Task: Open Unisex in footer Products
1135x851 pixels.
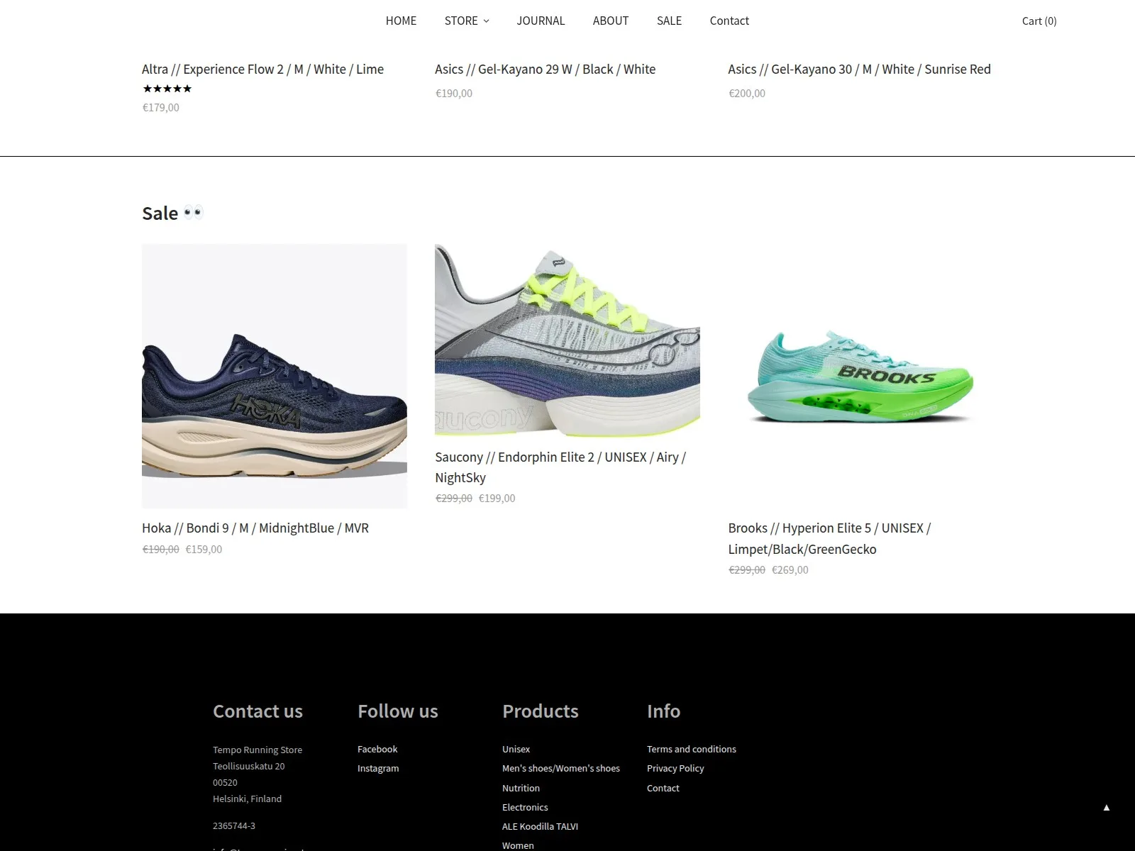Action: [516, 749]
